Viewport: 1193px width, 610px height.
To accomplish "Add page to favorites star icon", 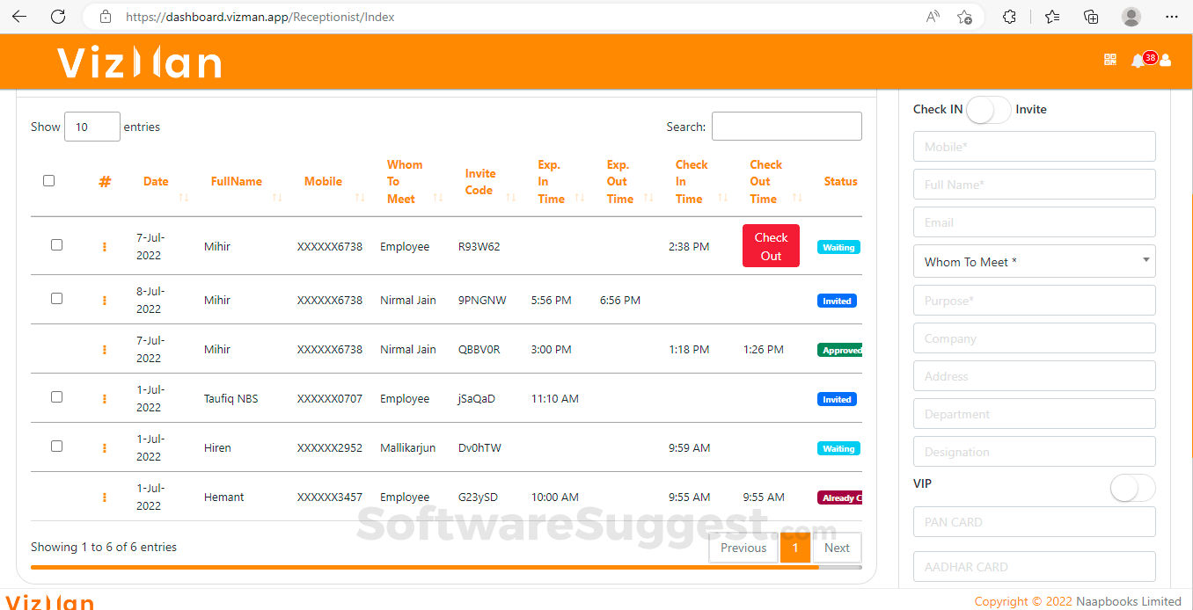I will click(964, 17).
